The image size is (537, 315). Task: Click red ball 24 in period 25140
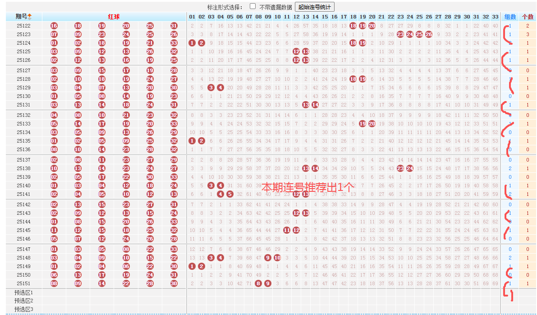174,185
